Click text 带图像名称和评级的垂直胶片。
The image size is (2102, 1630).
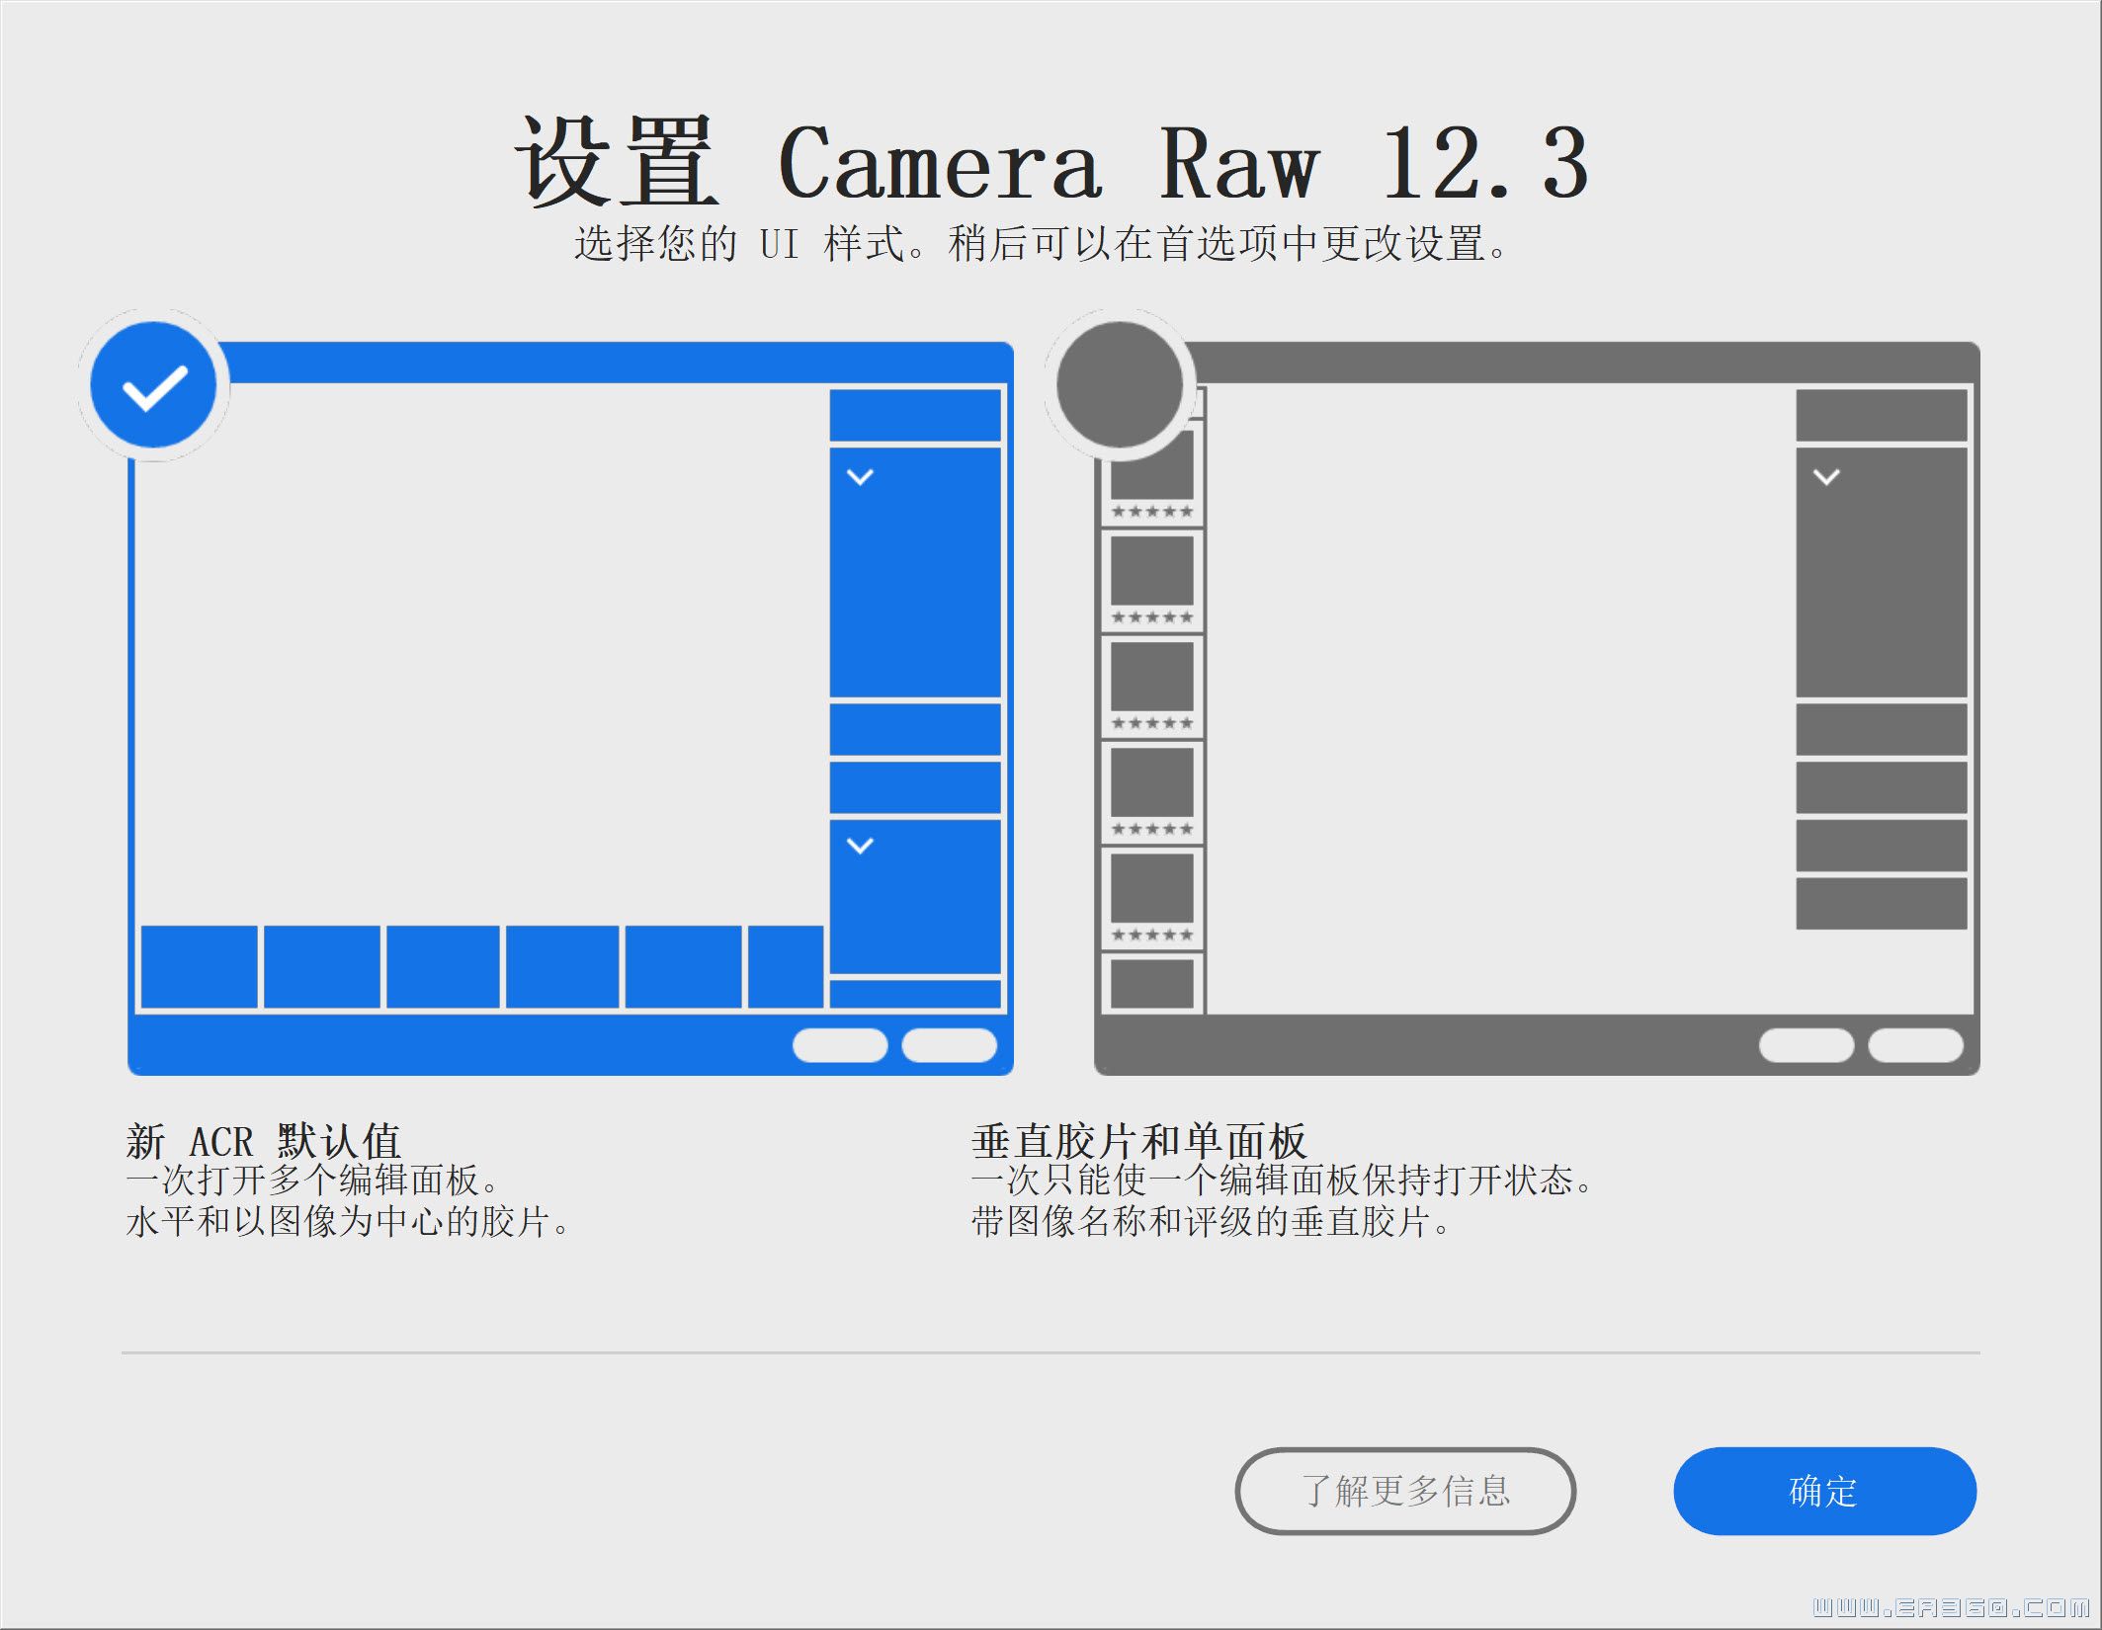coord(1213,1222)
